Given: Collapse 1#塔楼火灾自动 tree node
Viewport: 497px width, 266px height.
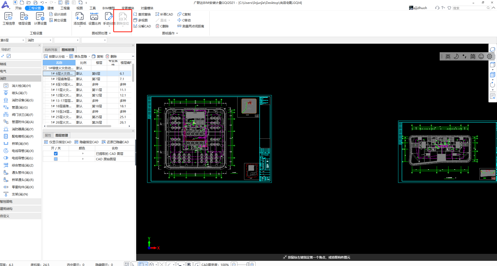Looking at the screenshot, I should (45, 68).
